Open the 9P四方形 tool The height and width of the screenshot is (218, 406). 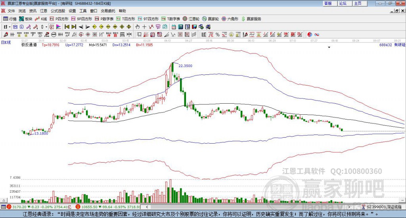(x=82, y=19)
